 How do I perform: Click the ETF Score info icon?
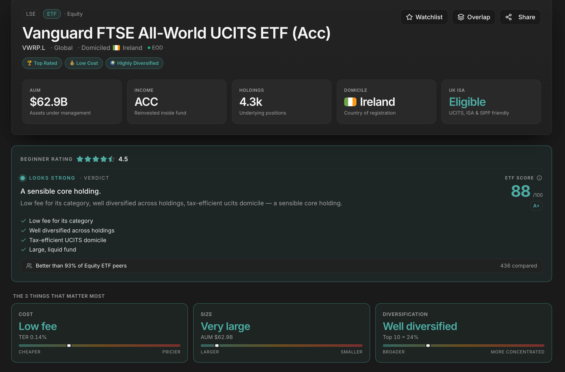point(539,178)
